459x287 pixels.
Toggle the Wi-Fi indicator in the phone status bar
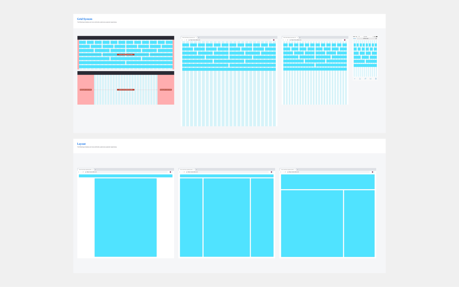pos(359,37)
